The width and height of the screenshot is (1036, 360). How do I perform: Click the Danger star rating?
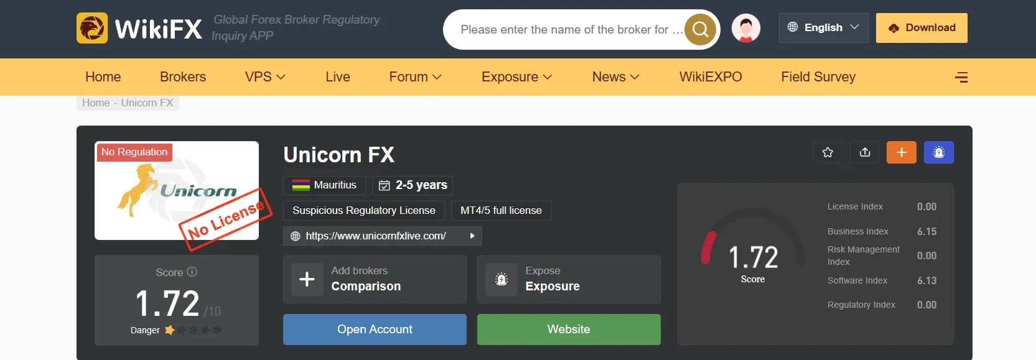point(194,330)
